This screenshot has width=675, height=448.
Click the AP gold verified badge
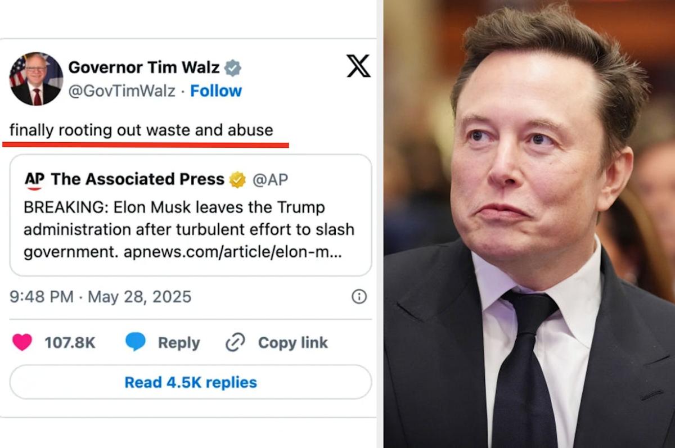[x=238, y=179]
